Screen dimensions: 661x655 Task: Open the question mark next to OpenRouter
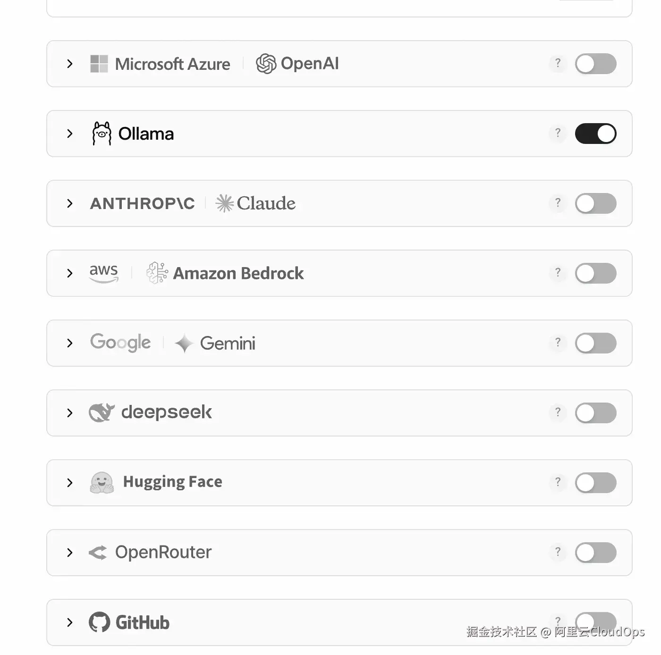(x=558, y=552)
